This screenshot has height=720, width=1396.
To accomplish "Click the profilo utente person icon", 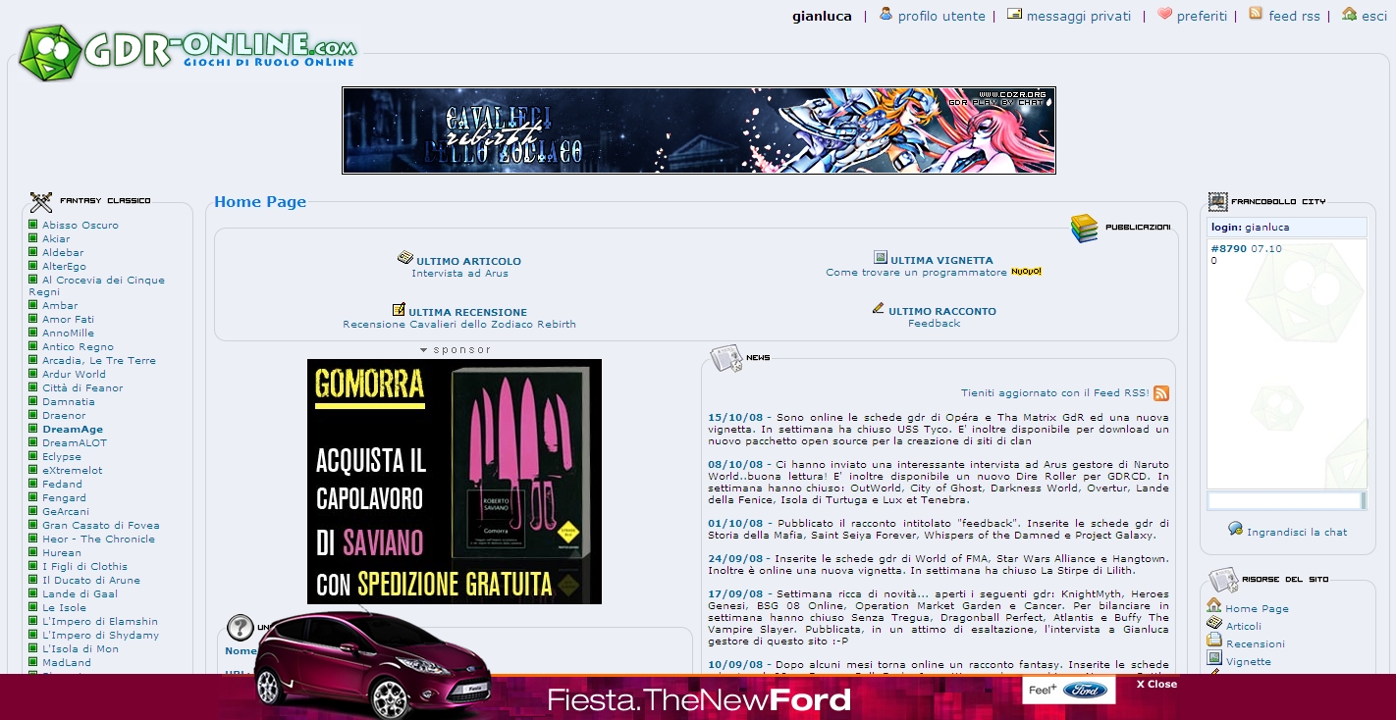I will coord(886,14).
